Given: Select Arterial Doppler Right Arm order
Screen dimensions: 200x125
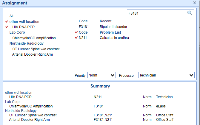Looking at the screenshot, I should click(x=32, y=54).
